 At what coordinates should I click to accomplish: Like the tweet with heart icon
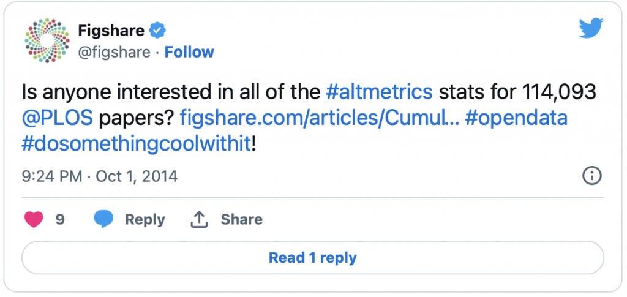[34, 219]
